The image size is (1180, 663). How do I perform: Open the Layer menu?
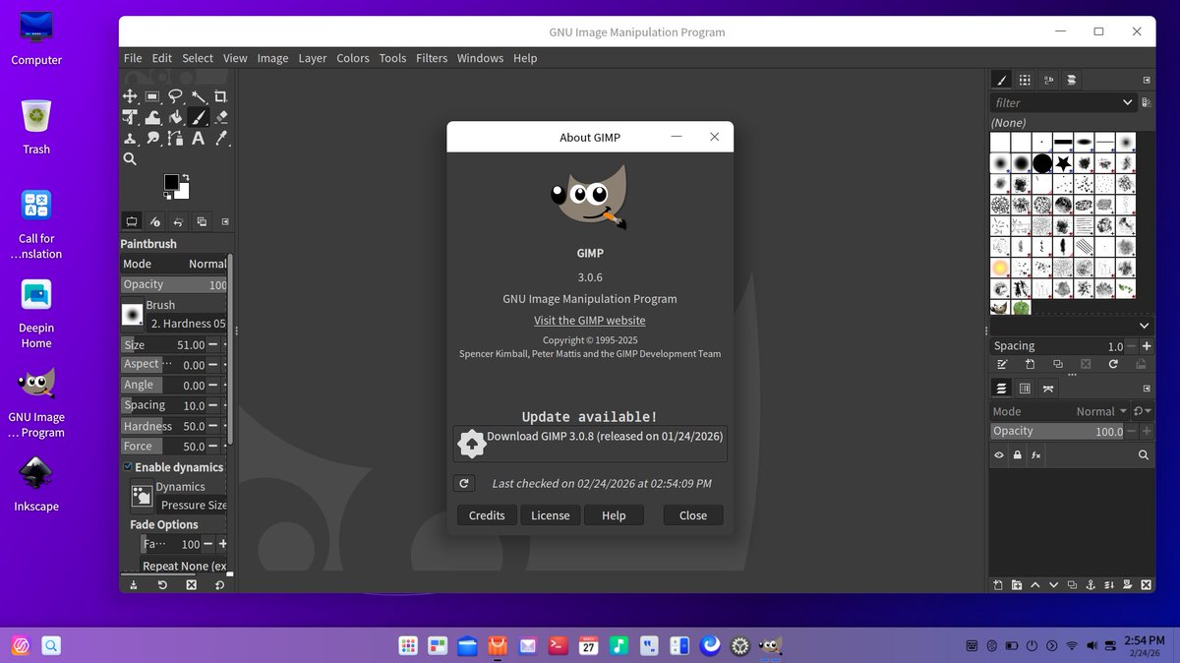tap(313, 58)
